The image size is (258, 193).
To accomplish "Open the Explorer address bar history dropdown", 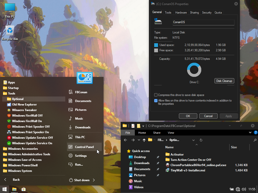I will tap(193, 140).
